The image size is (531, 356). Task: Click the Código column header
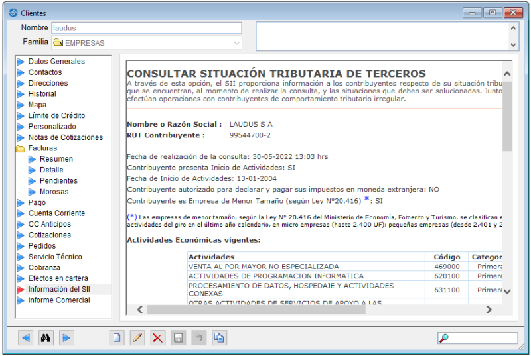(447, 257)
